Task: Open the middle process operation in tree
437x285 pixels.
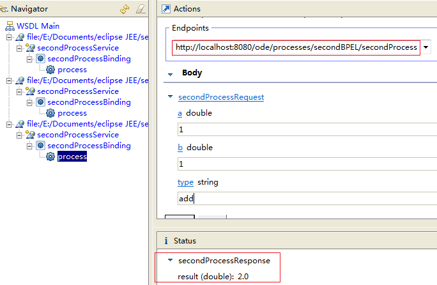Action: pos(72,113)
